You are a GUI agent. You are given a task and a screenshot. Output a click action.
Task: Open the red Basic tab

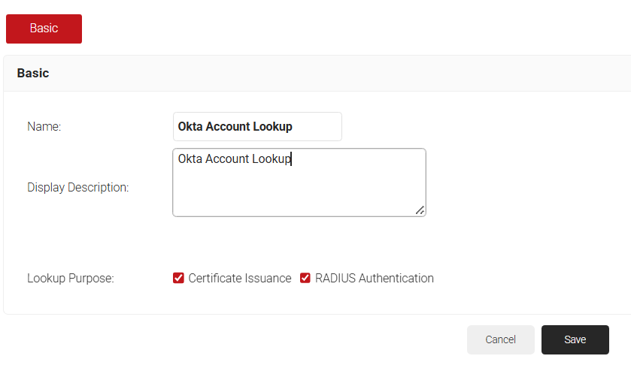(44, 29)
